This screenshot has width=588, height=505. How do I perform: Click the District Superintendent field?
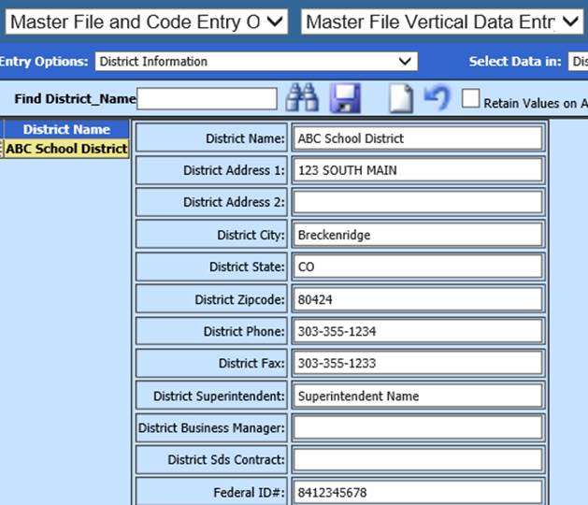417,396
